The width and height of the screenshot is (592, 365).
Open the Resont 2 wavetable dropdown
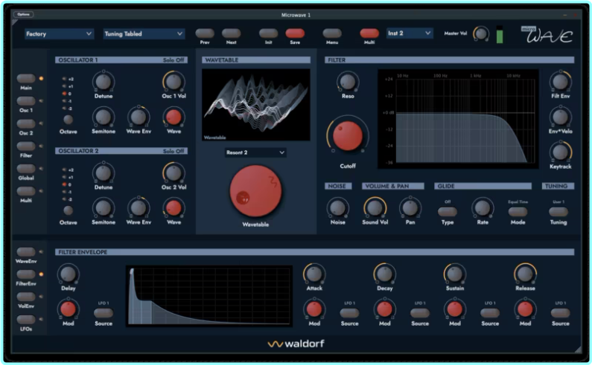(x=255, y=152)
